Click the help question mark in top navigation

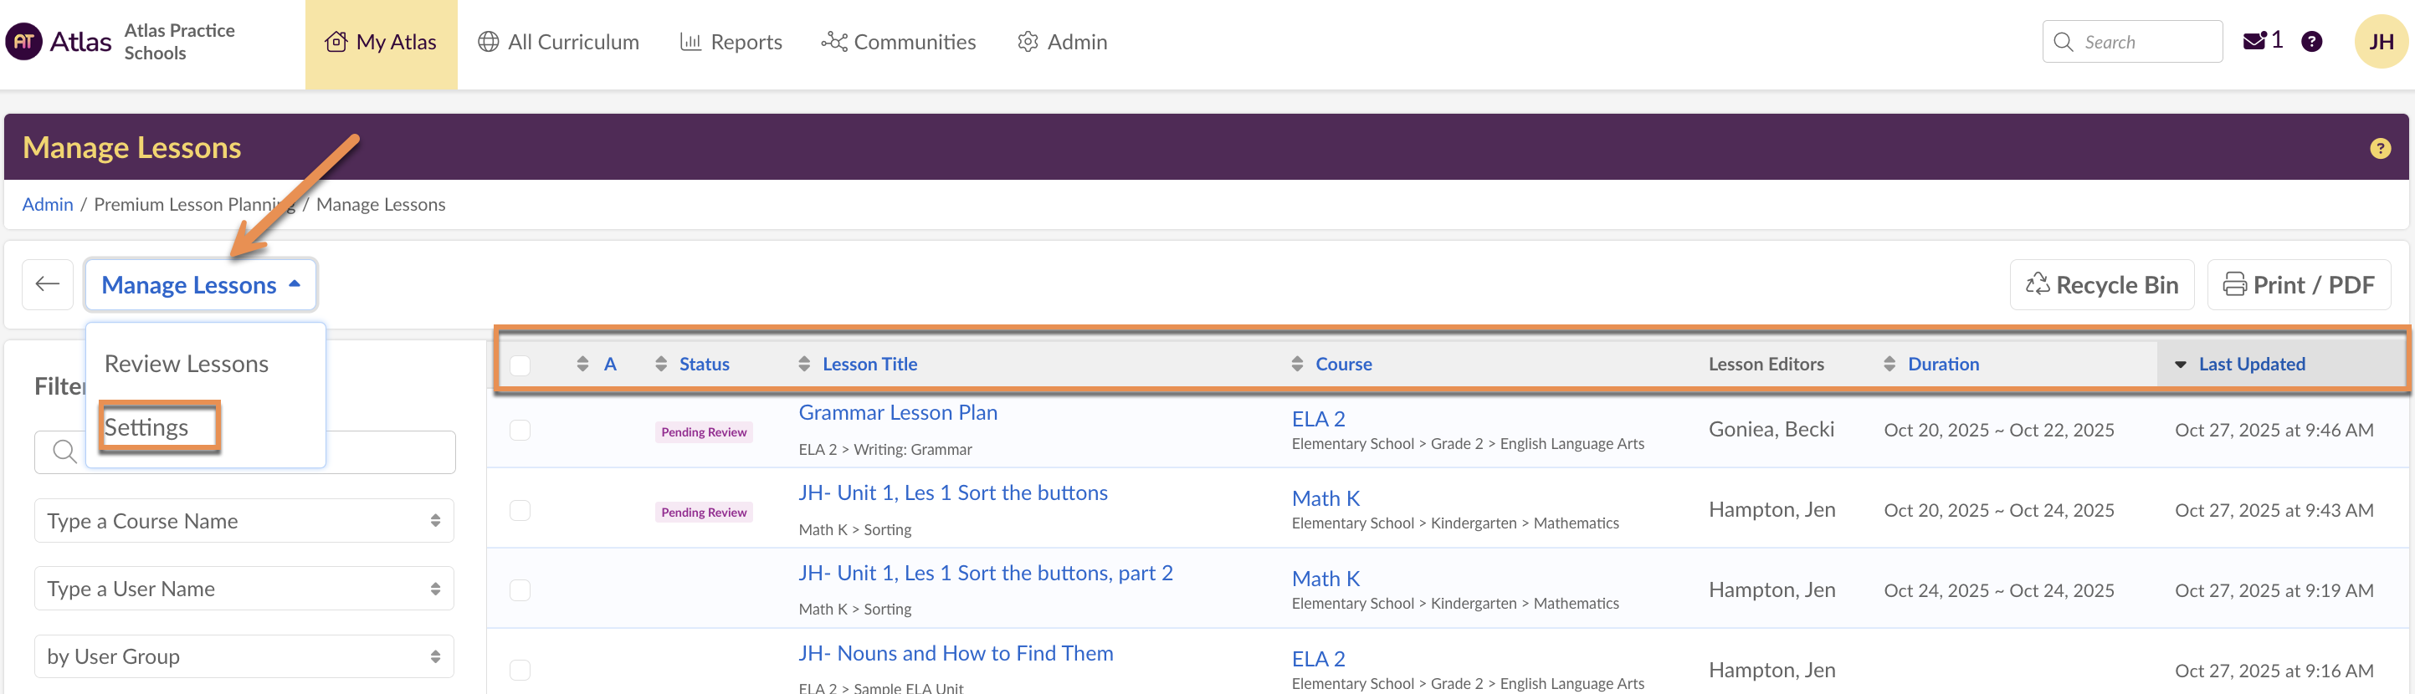tap(2311, 42)
